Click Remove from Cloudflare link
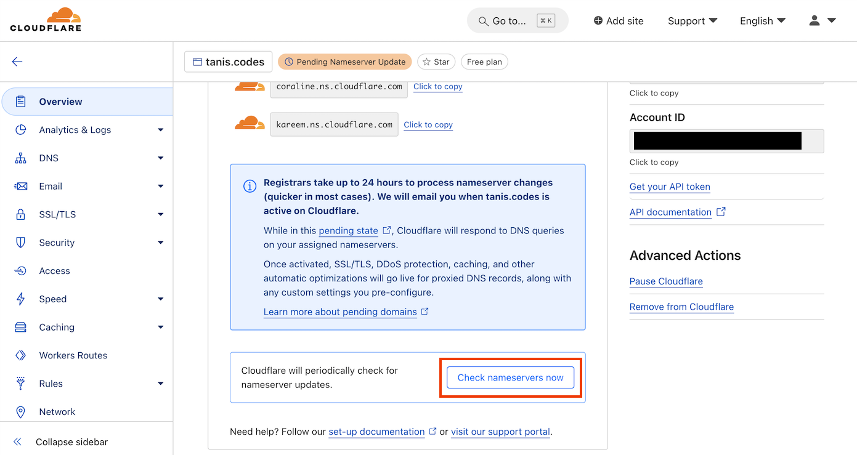Screen dimensions: 857x455 [x=681, y=307]
